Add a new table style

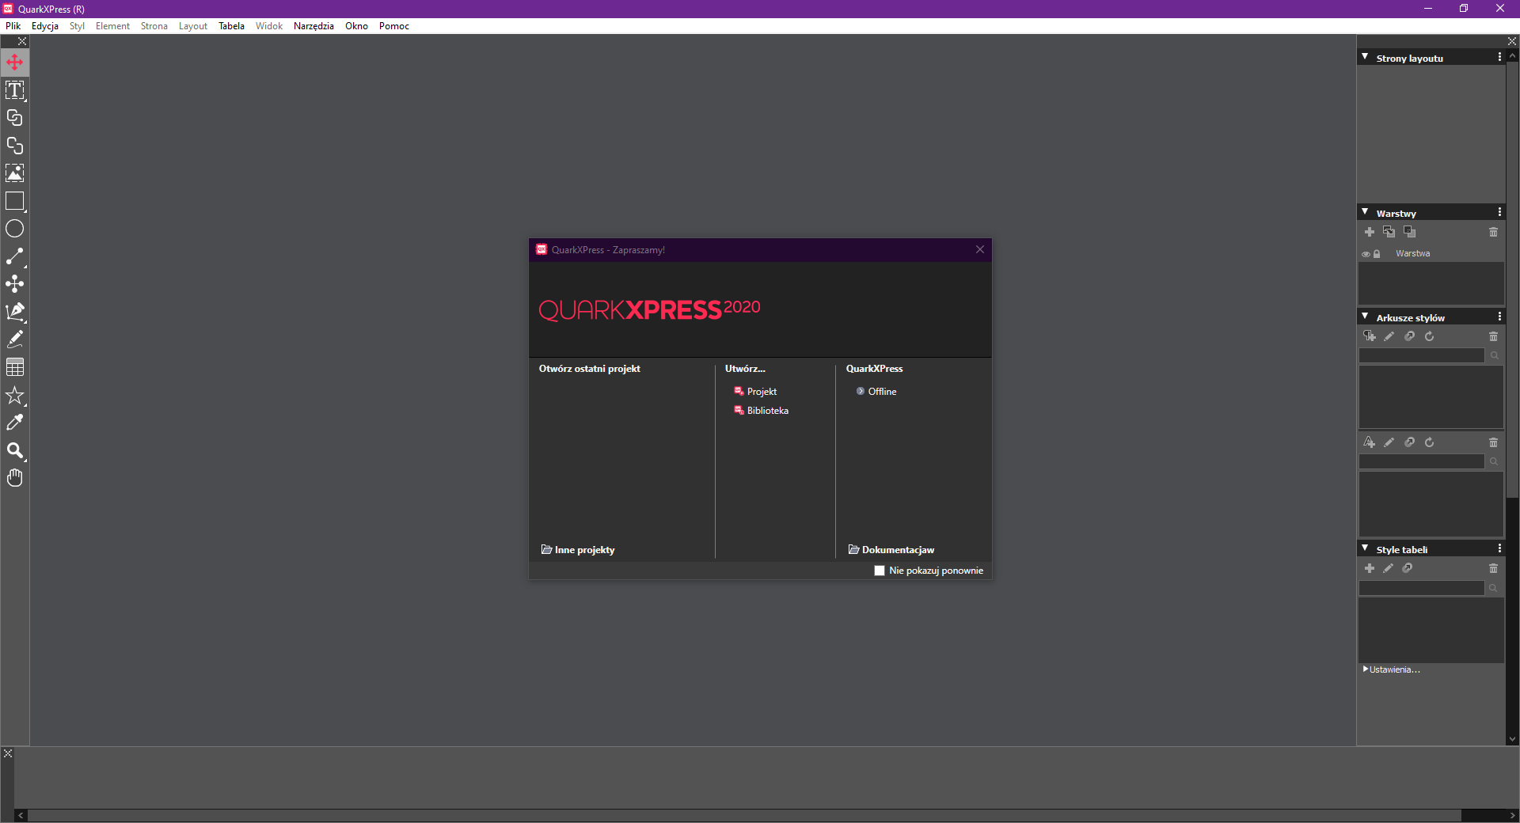point(1370,568)
